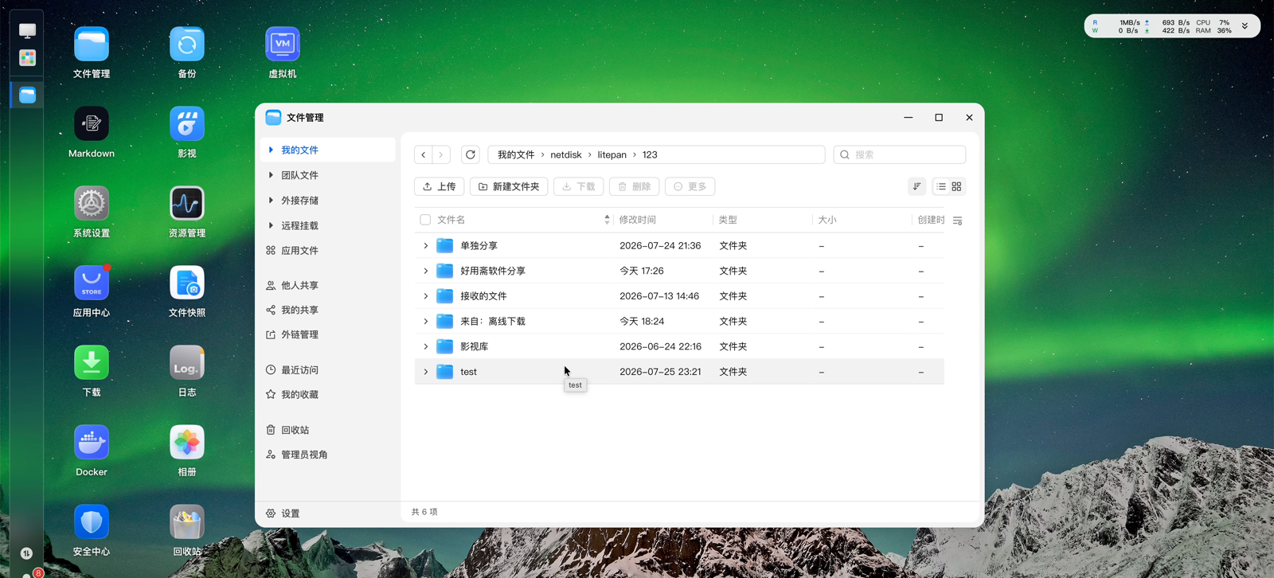Launch the 资源管理 resource monitor

187,204
